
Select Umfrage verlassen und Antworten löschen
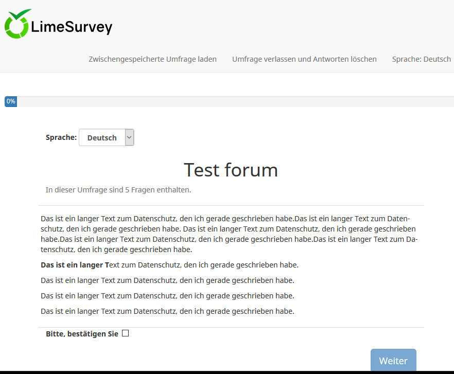tap(304, 59)
